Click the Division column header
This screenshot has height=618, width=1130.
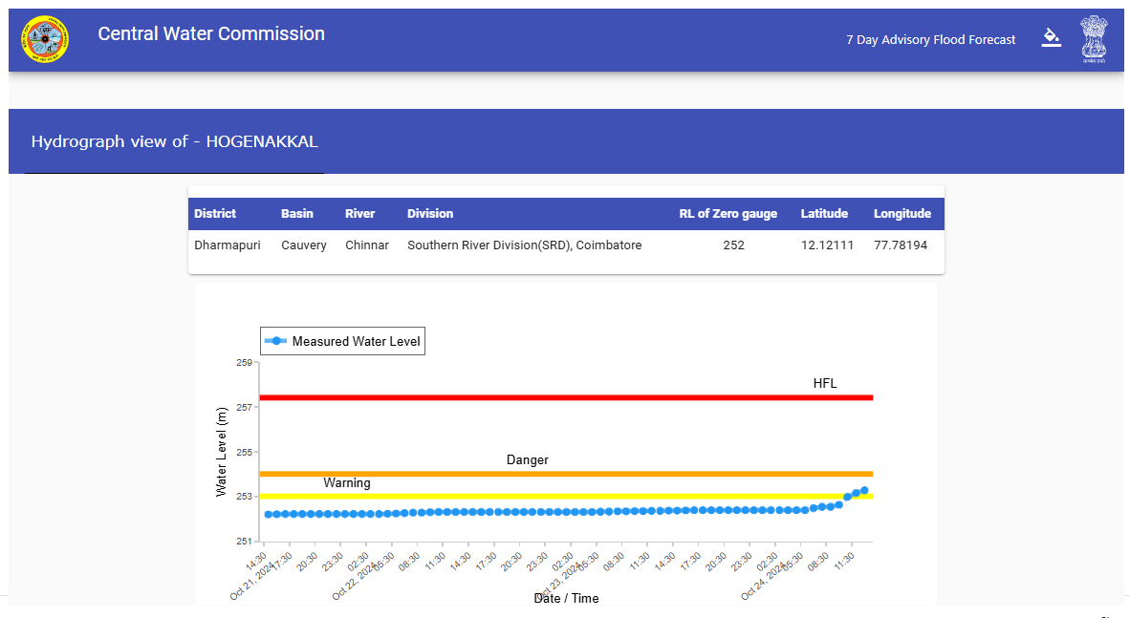click(429, 213)
